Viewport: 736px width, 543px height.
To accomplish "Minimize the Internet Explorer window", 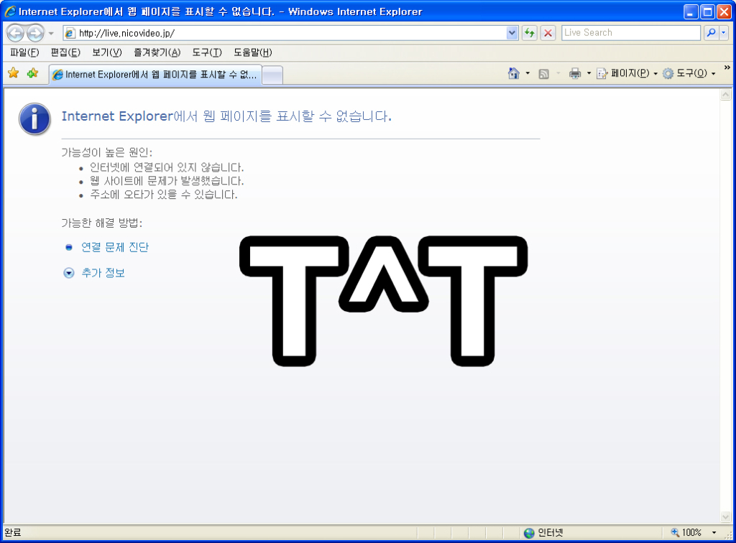I will click(x=691, y=11).
